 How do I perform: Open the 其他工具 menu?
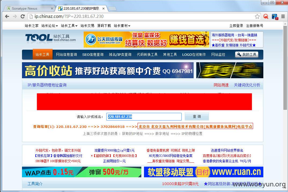170,54
